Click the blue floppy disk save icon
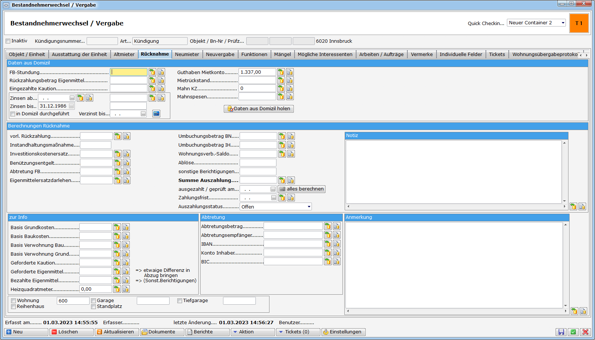This screenshot has width=595, height=340. [561, 332]
